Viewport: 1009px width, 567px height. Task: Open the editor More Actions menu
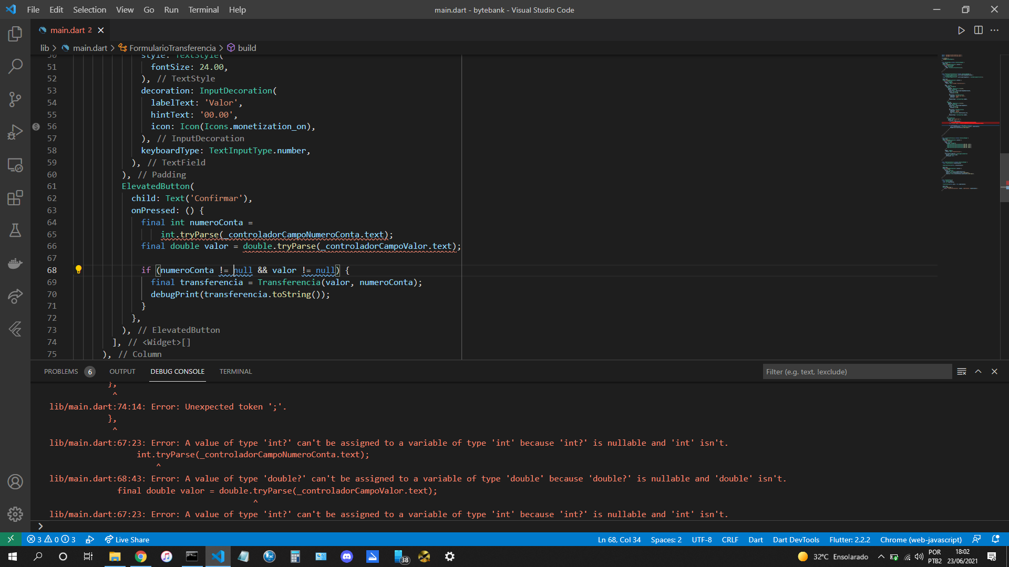point(994,30)
